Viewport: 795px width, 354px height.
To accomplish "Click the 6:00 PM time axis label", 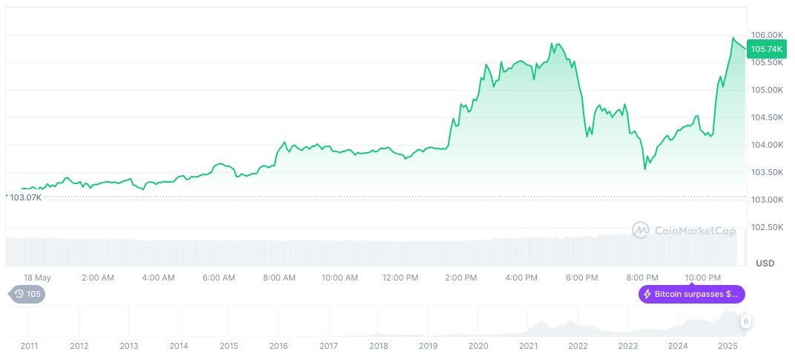I will click(x=582, y=278).
